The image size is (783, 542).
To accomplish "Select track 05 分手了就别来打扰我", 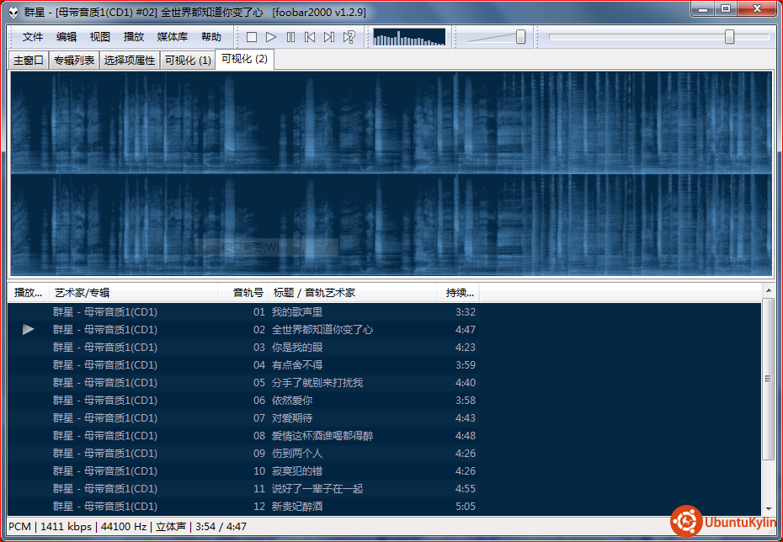I will [384, 383].
